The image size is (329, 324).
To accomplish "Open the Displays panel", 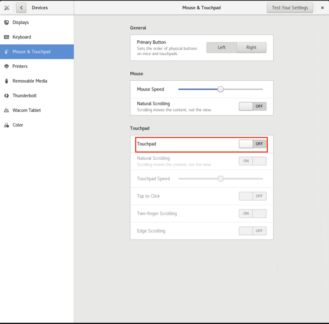I will [x=37, y=22].
